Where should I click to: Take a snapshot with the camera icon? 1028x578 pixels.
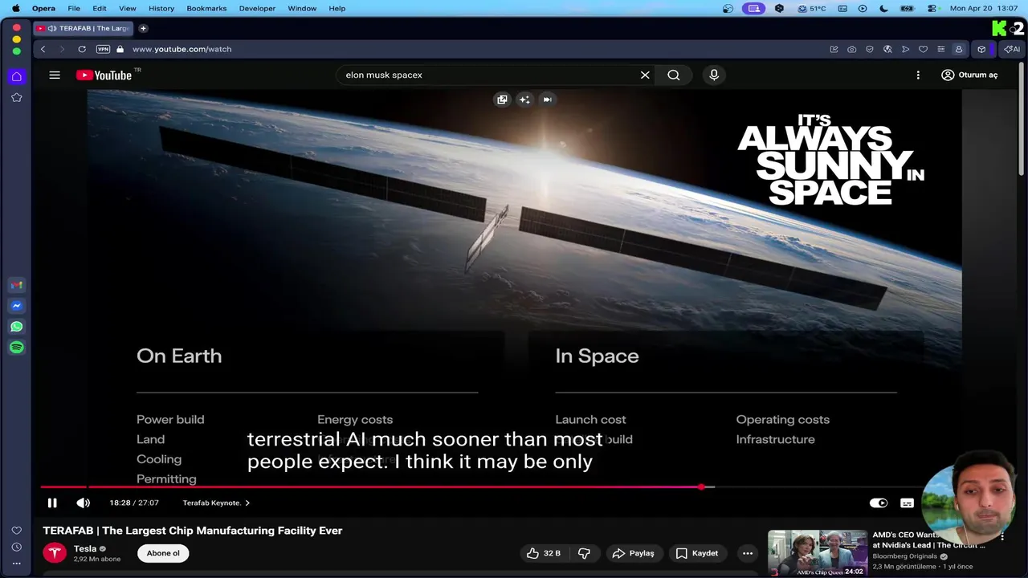click(x=851, y=49)
